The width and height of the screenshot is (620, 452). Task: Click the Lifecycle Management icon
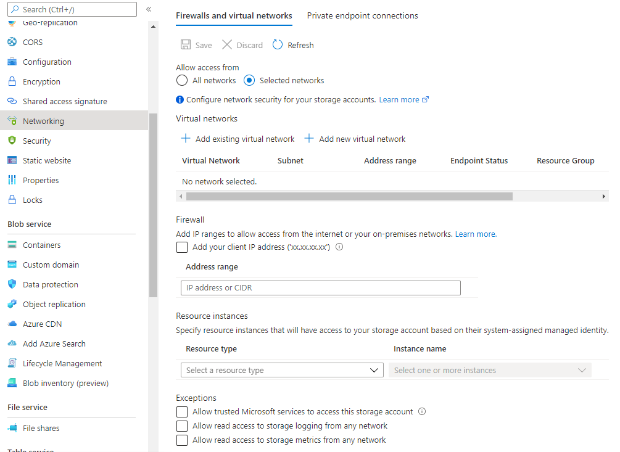pos(12,363)
